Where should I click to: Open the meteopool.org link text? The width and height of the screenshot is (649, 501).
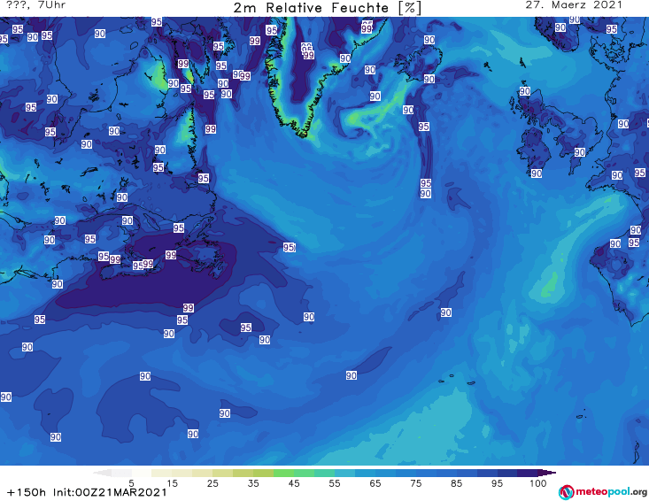(611, 492)
